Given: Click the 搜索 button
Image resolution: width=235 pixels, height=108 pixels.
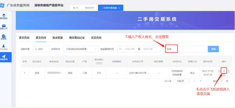Looking at the screenshot, I should (213, 49).
